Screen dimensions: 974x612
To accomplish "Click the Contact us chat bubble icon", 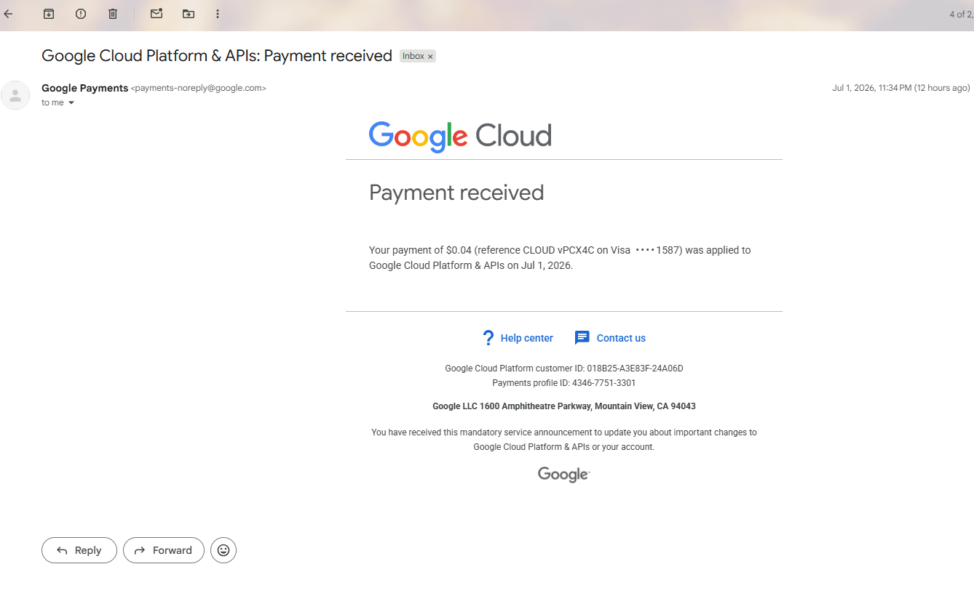I will [582, 338].
